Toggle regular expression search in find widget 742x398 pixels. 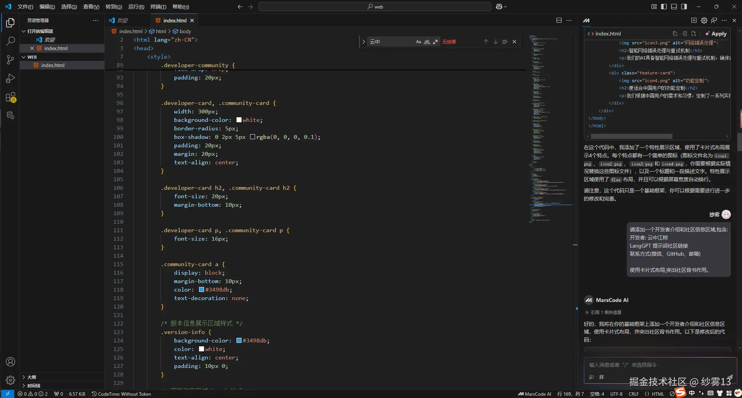coord(436,42)
